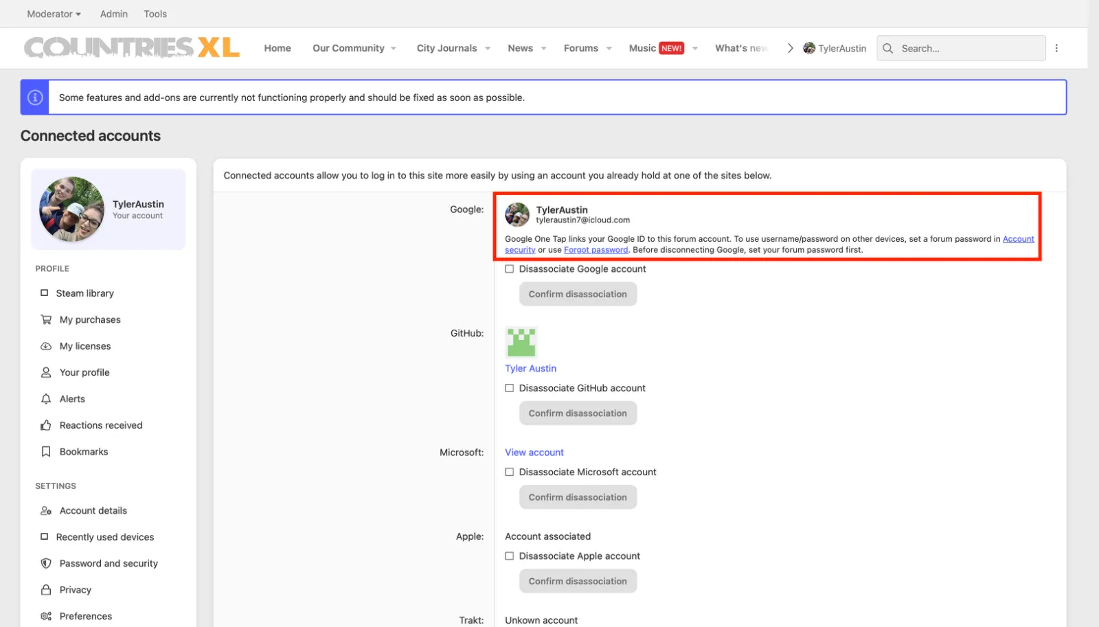1099x627 pixels.
Task: Click the three-dot menu icon beside search
Action: pos(1056,48)
